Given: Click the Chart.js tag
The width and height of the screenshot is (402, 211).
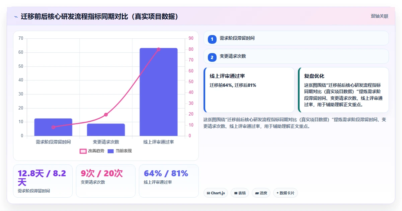Looking at the screenshot, I should [x=216, y=193].
